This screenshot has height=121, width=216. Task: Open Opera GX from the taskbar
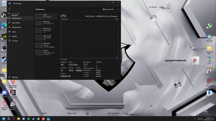coord(14,119)
